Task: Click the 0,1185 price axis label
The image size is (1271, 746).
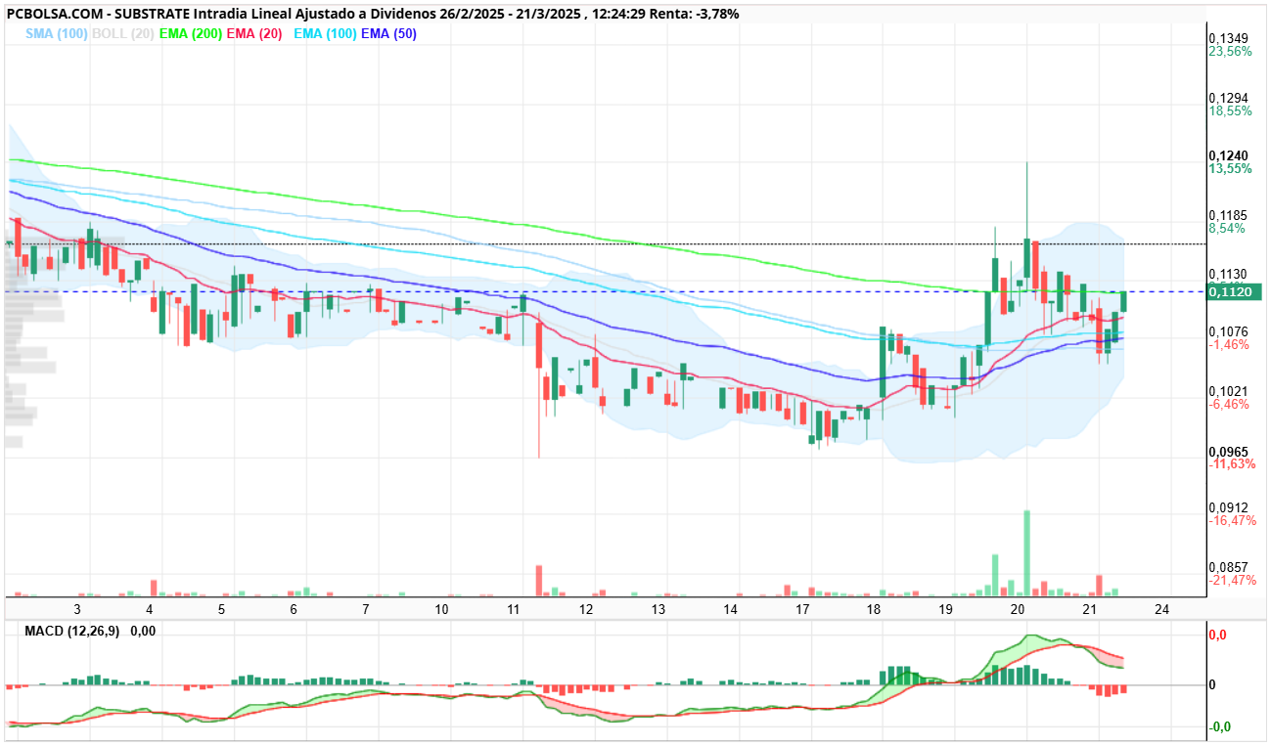Action: pos(1229,215)
